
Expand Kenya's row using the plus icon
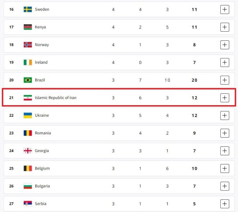click(225, 27)
